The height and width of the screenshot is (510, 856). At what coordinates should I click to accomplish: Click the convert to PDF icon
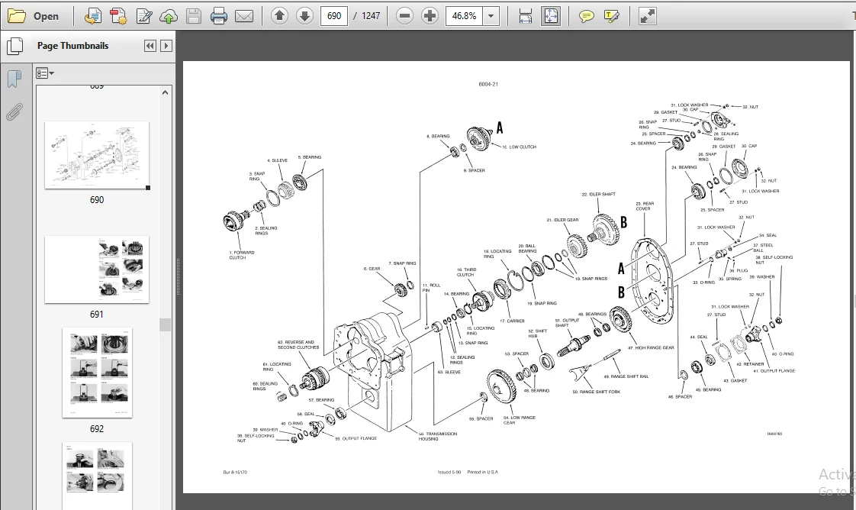(118, 16)
